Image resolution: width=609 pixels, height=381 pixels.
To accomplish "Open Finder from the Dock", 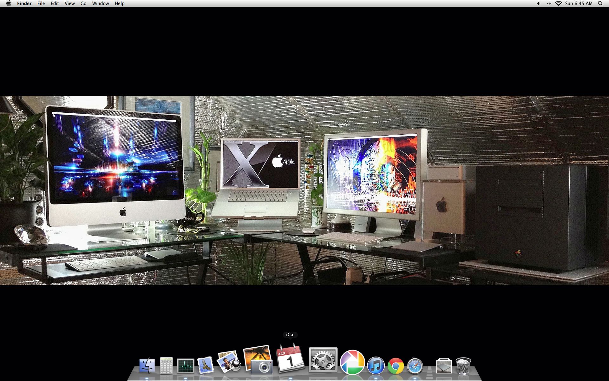I will point(147,366).
